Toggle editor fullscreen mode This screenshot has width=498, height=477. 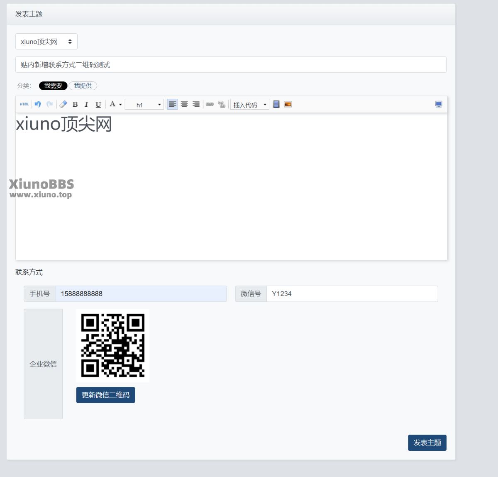click(439, 104)
